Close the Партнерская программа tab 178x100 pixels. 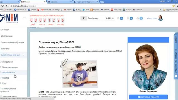pos(97,2)
